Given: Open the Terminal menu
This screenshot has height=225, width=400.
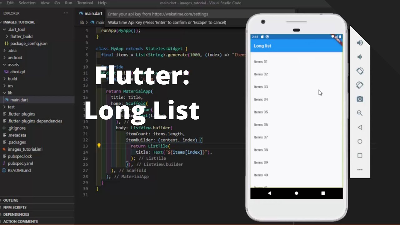Looking at the screenshot, I should pyautogui.click(x=85, y=3).
